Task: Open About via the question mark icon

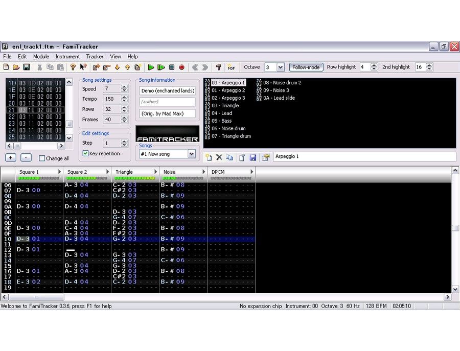Action: pos(73,67)
